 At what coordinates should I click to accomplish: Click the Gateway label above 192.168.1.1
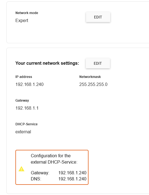22,100
